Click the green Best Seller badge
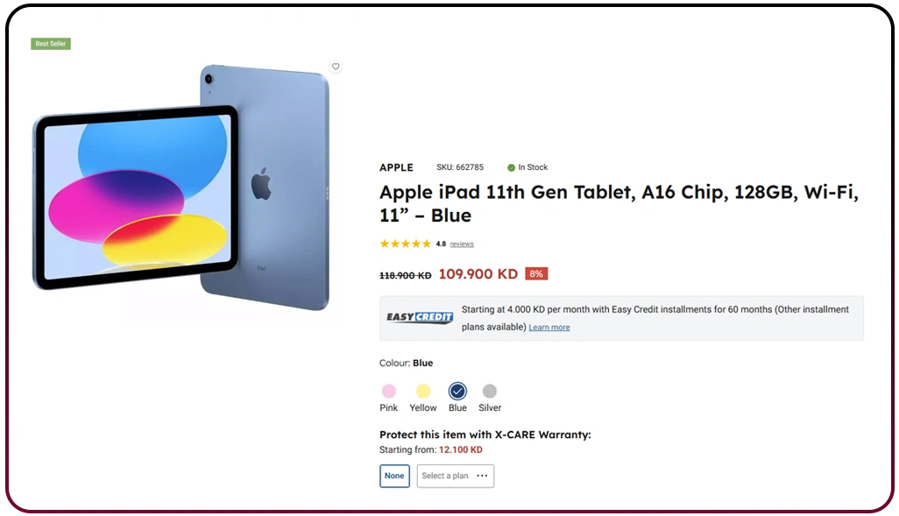This screenshot has height=516, width=899. click(x=51, y=44)
